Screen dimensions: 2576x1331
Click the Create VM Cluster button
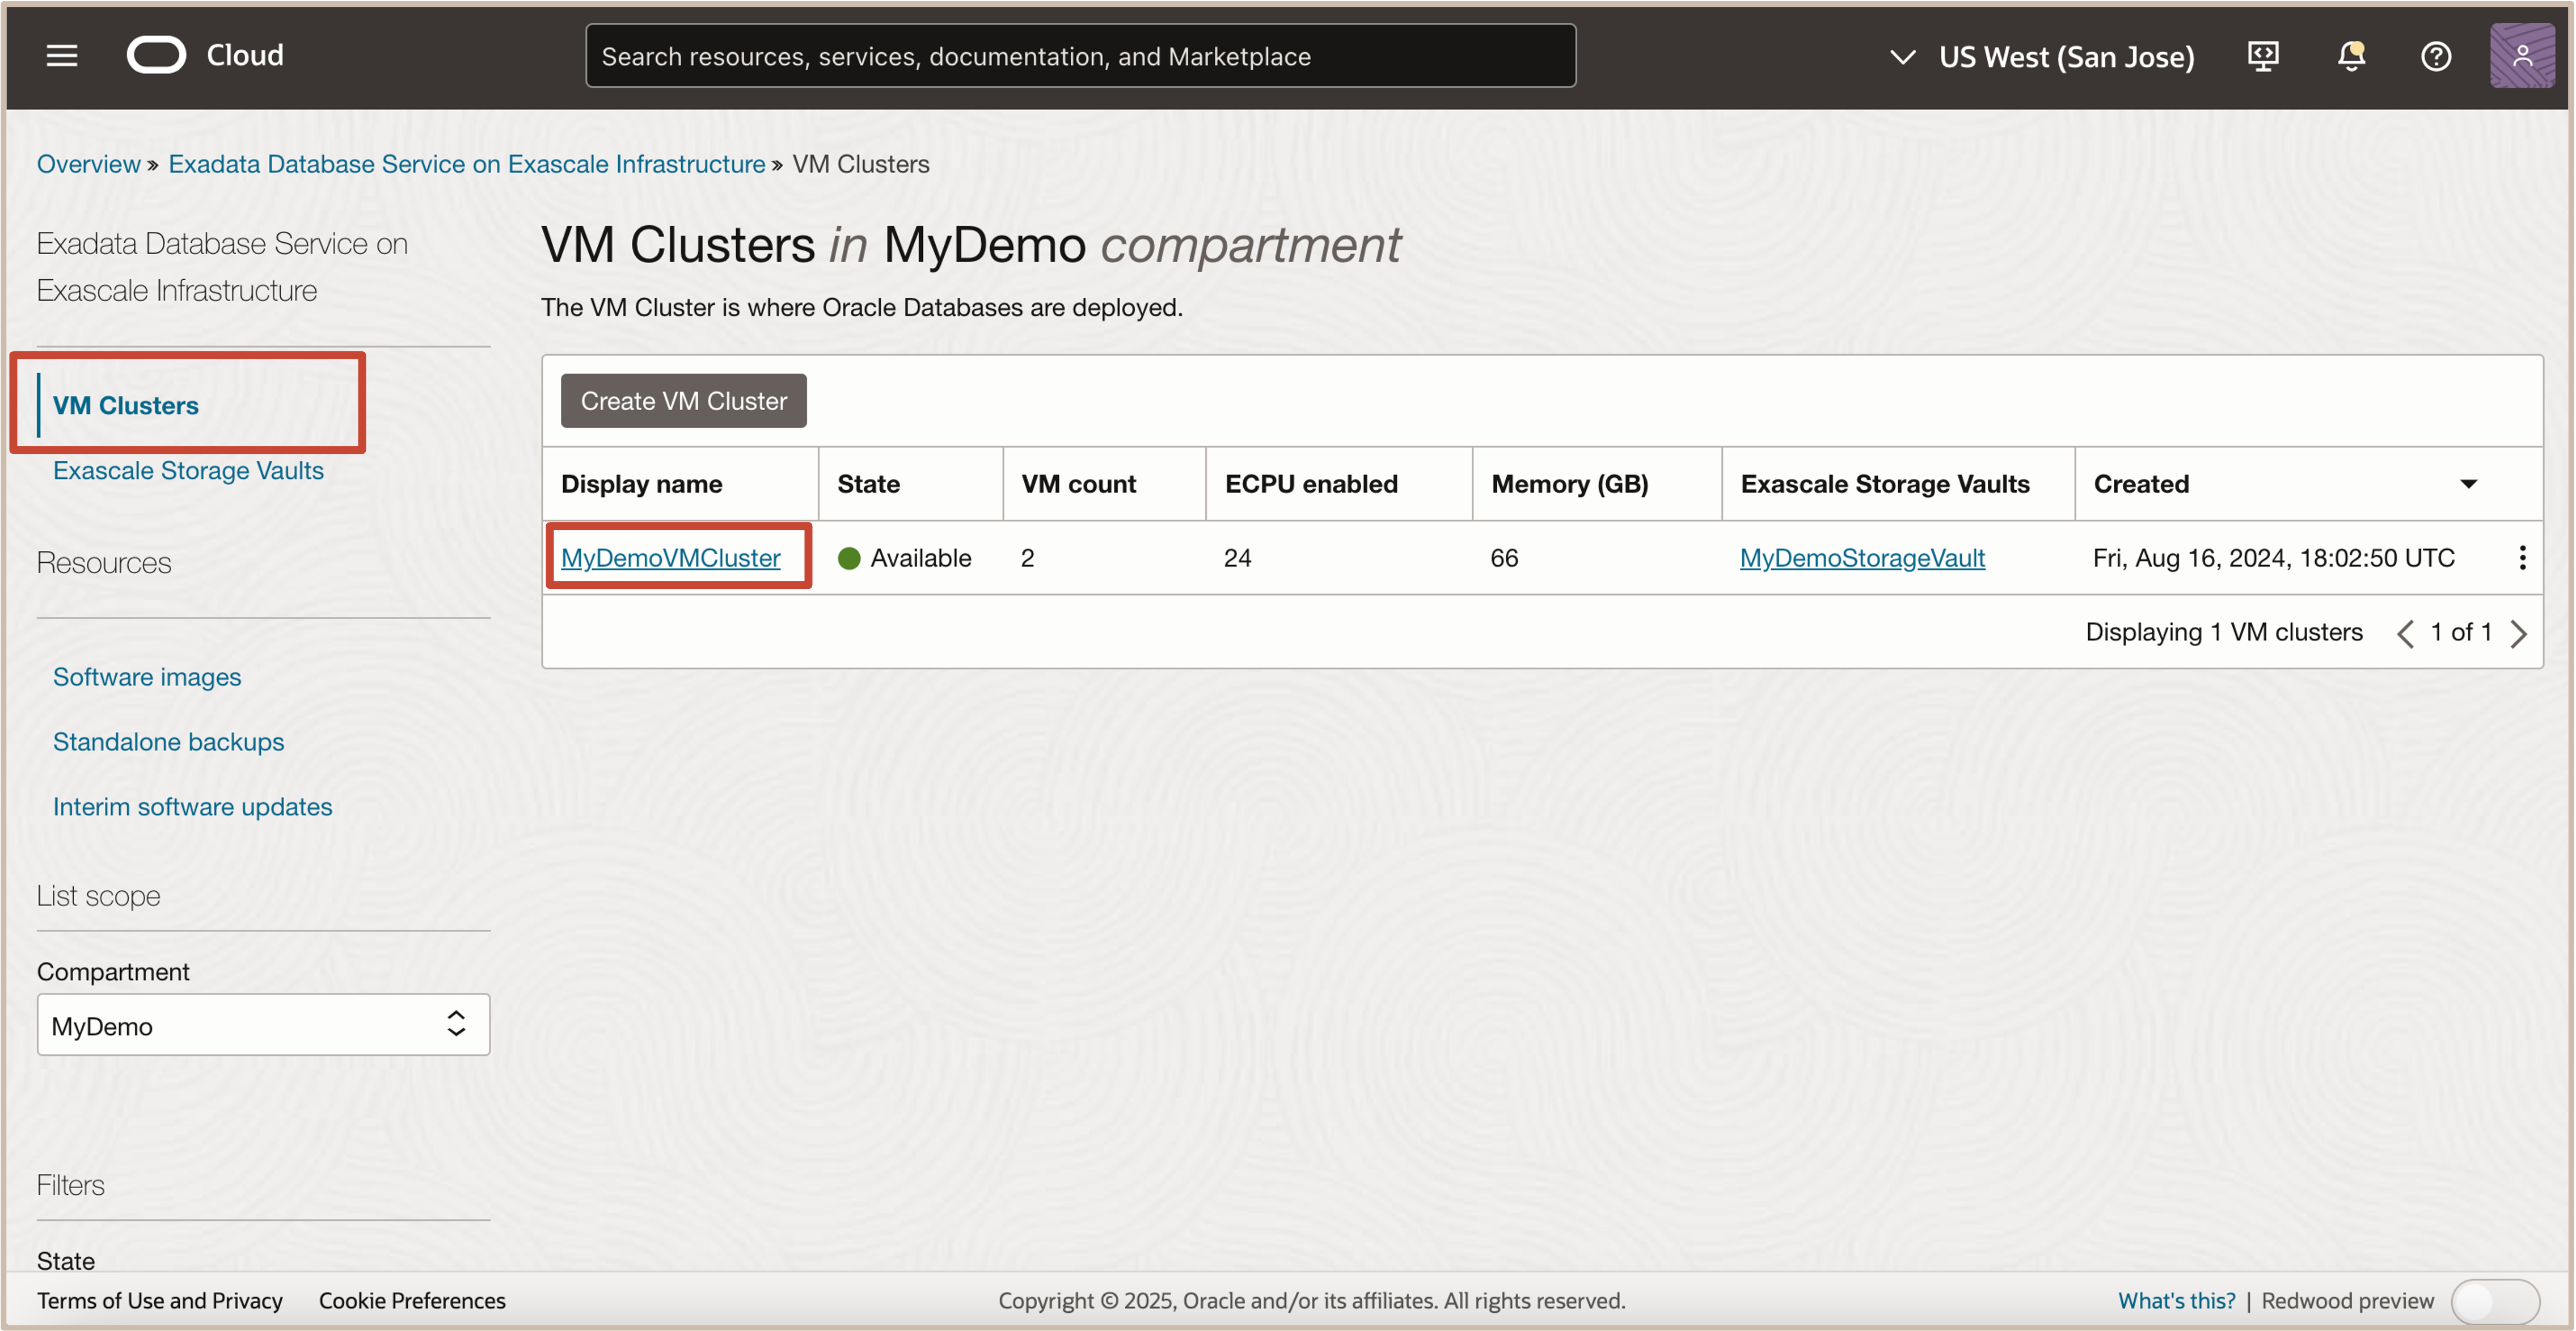pyautogui.click(x=683, y=401)
